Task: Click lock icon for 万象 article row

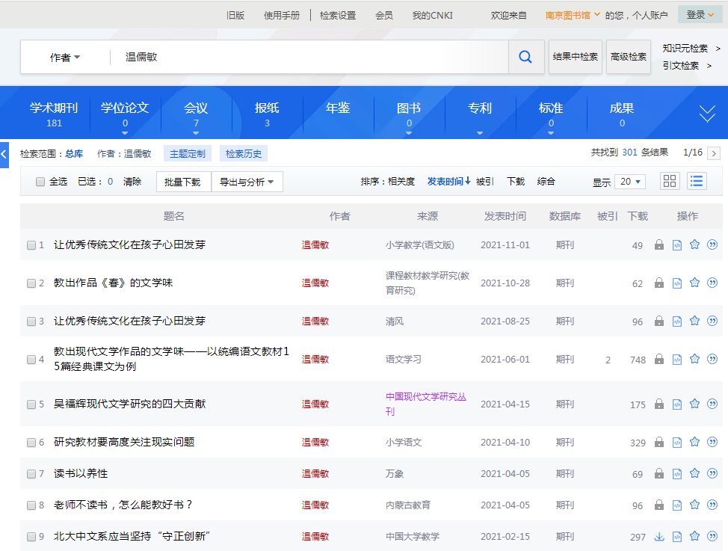Action: [x=658, y=473]
